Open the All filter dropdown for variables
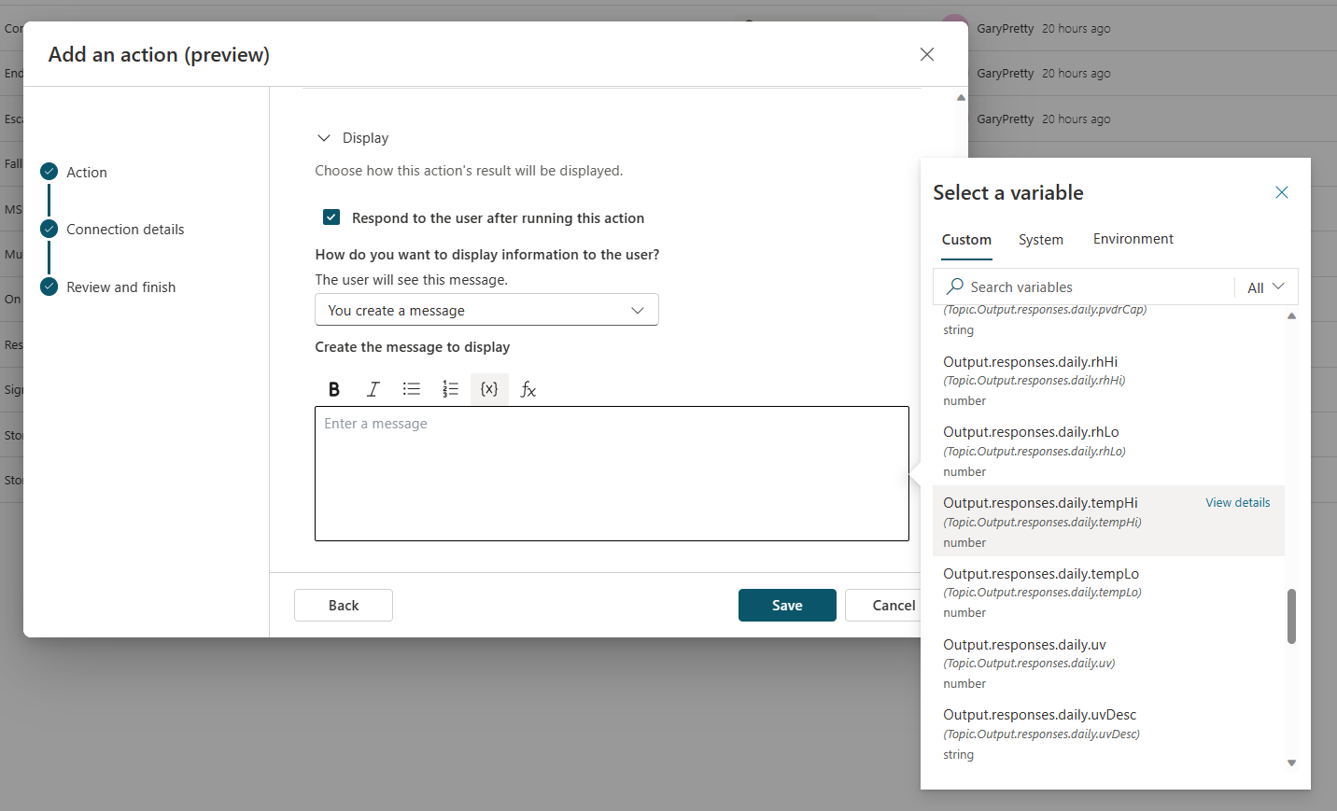1337x811 pixels. click(x=1266, y=287)
